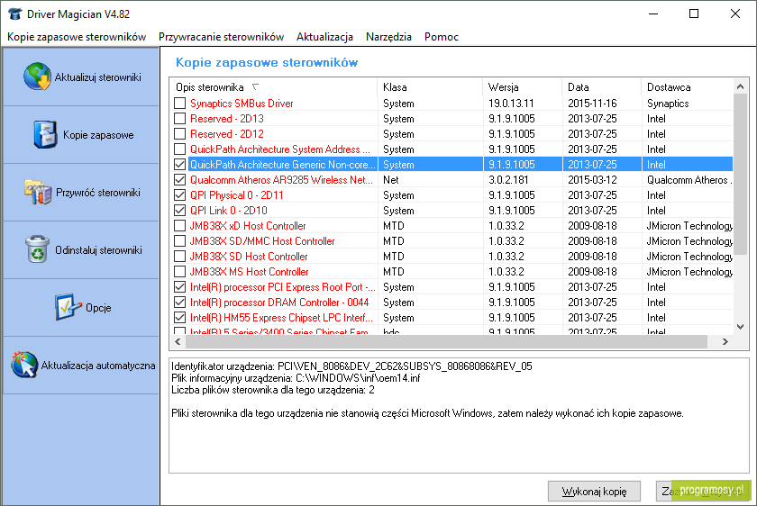The height and width of the screenshot is (506, 757).
Task: Sort list by Dostawca column header
Action: coord(687,87)
